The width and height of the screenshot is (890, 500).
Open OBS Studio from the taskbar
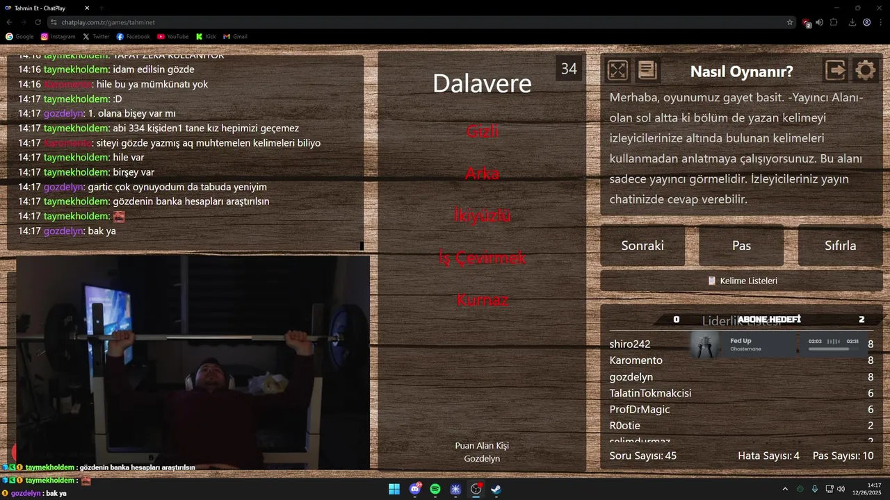click(x=476, y=489)
